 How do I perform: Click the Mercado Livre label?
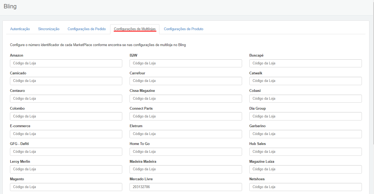pos(141,179)
